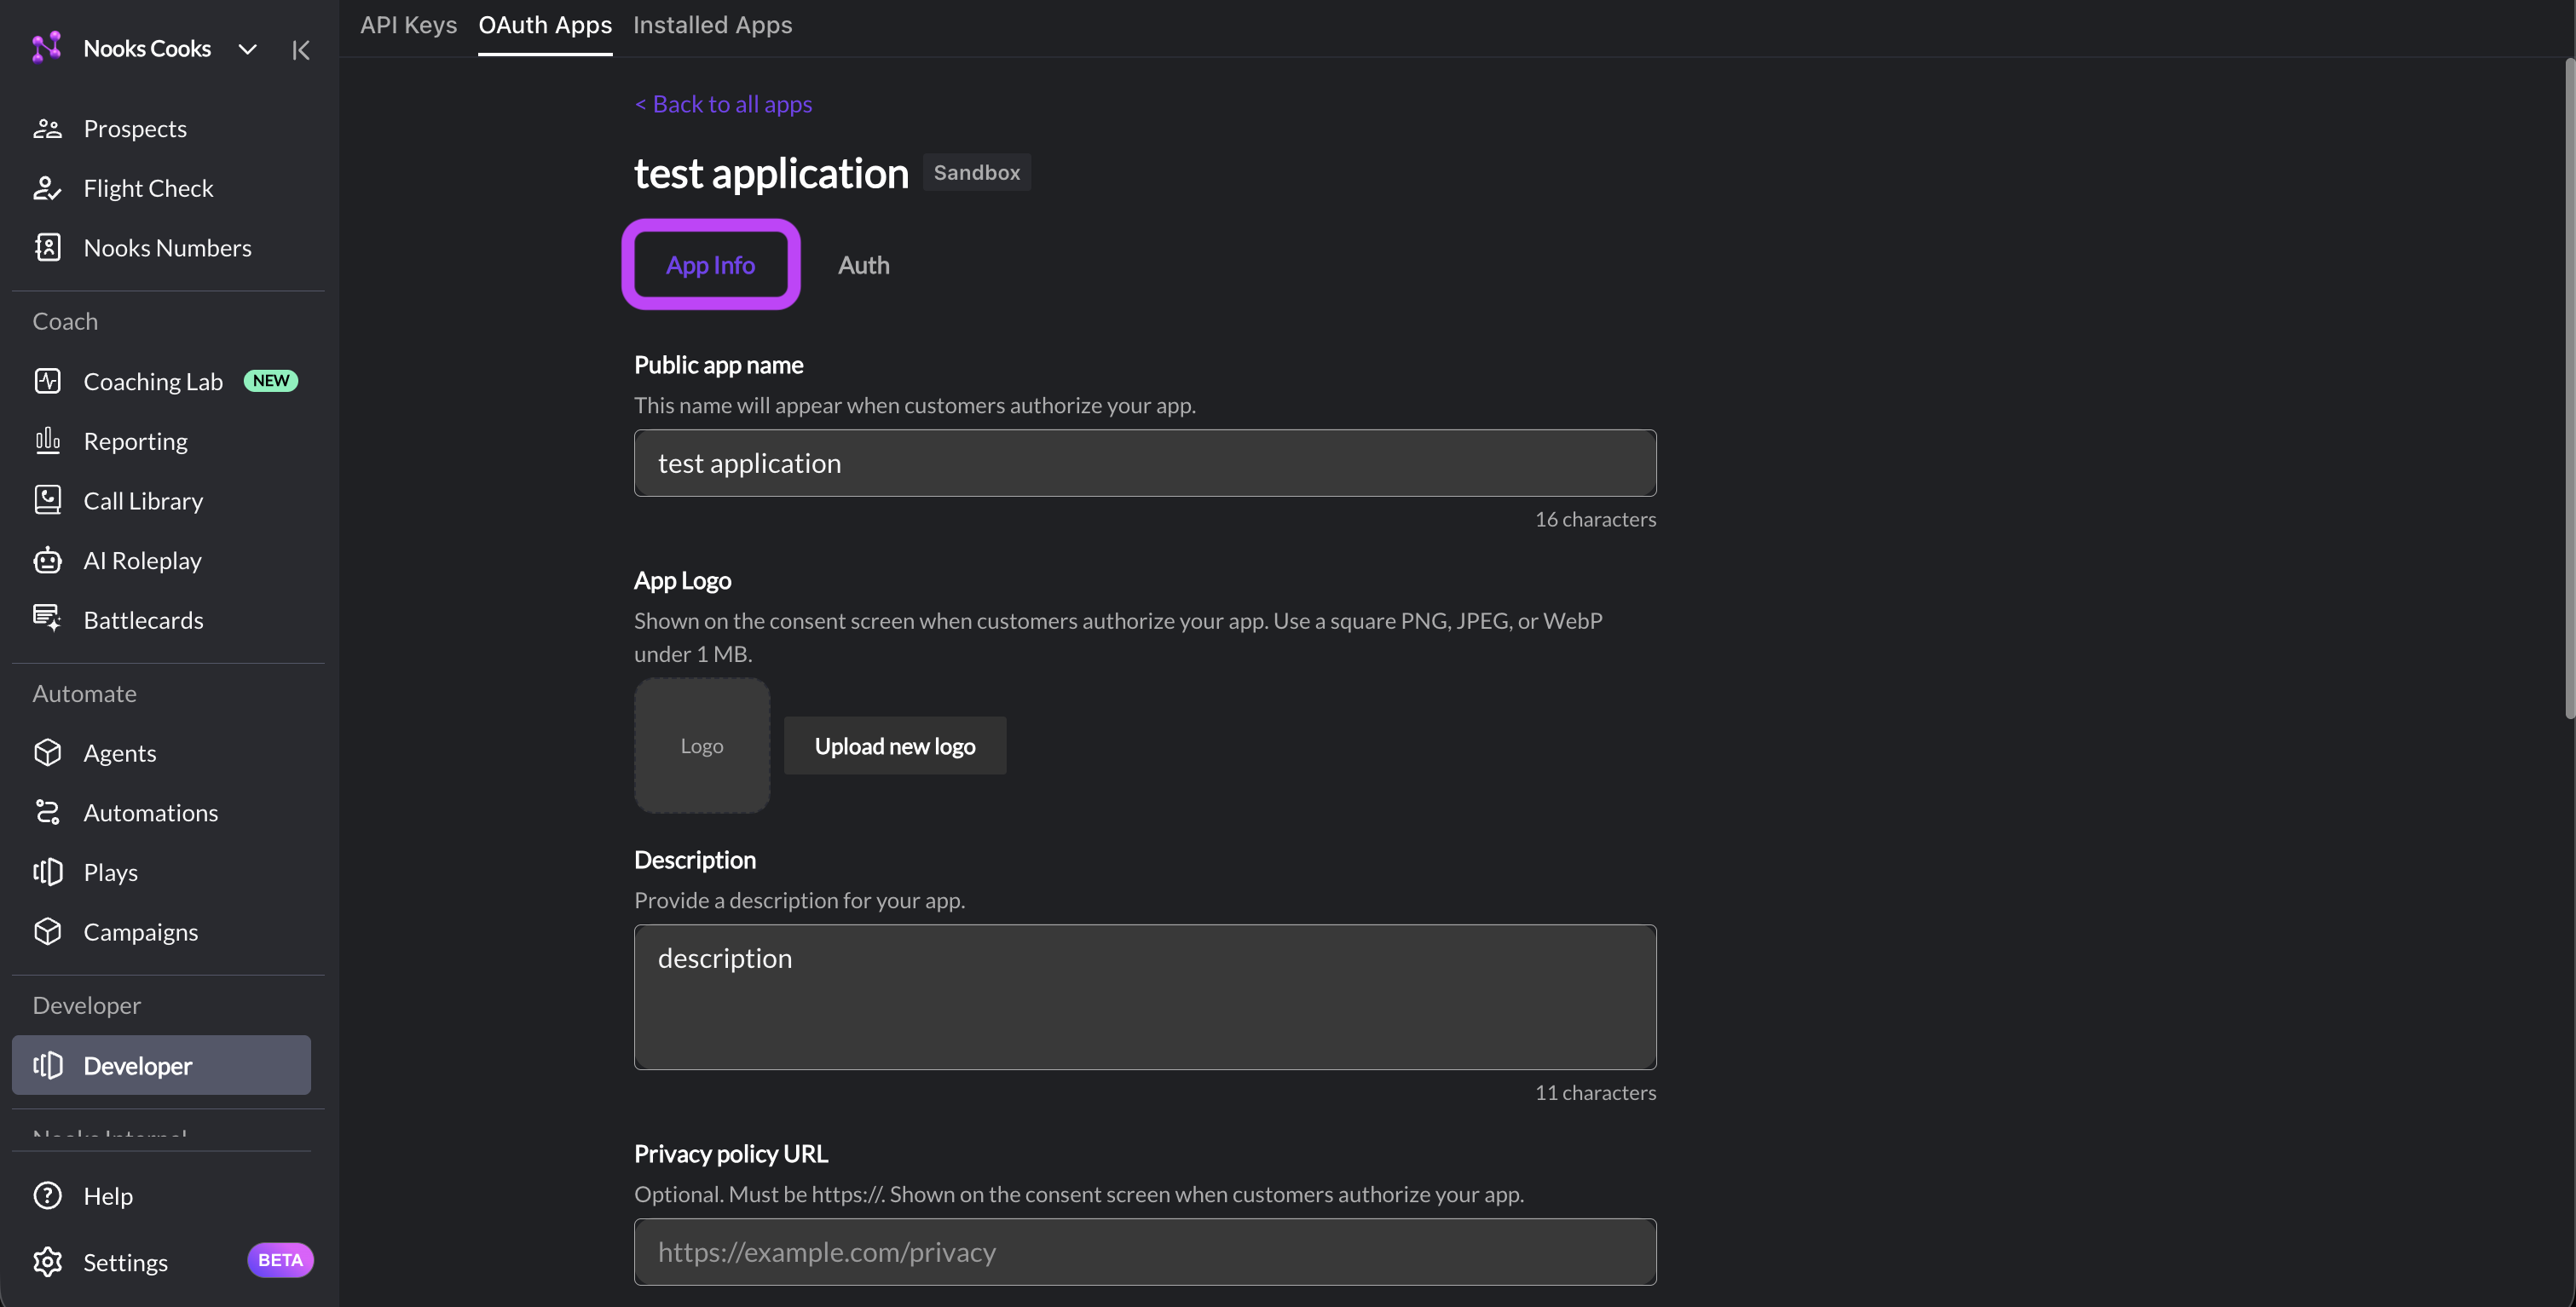Click the Campaigns cube icon
The width and height of the screenshot is (2576, 1307).
47,931
